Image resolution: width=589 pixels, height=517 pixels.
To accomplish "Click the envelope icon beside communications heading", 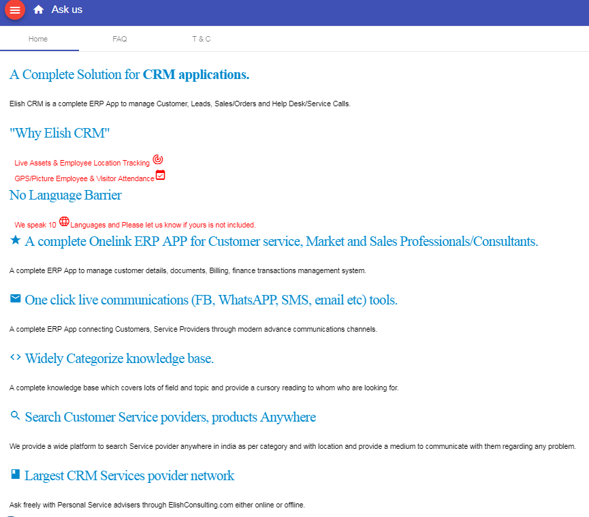I will click(x=16, y=298).
